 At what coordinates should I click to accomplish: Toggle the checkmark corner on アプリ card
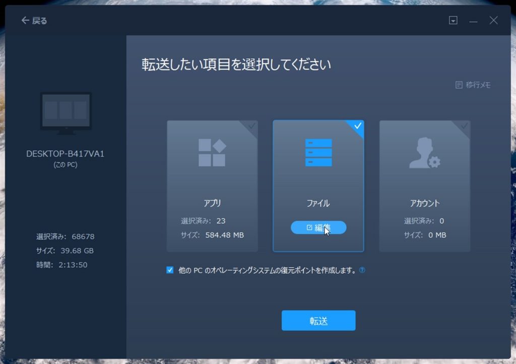[x=251, y=126]
